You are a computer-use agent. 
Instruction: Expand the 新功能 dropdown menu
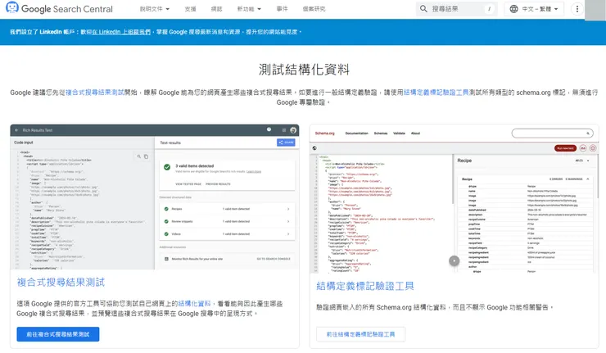[x=249, y=9]
